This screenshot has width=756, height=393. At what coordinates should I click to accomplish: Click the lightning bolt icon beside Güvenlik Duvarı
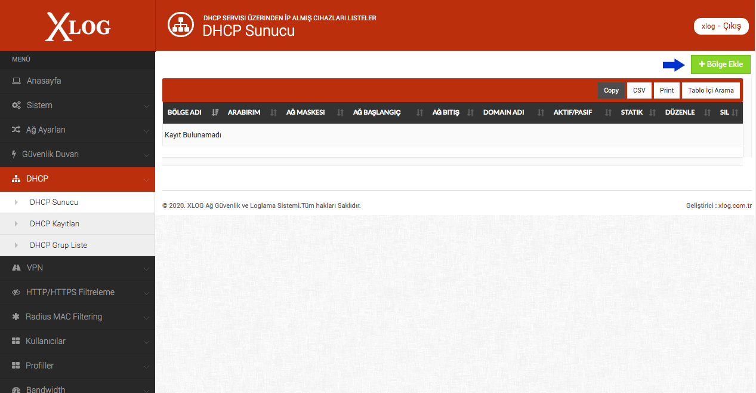coord(14,154)
